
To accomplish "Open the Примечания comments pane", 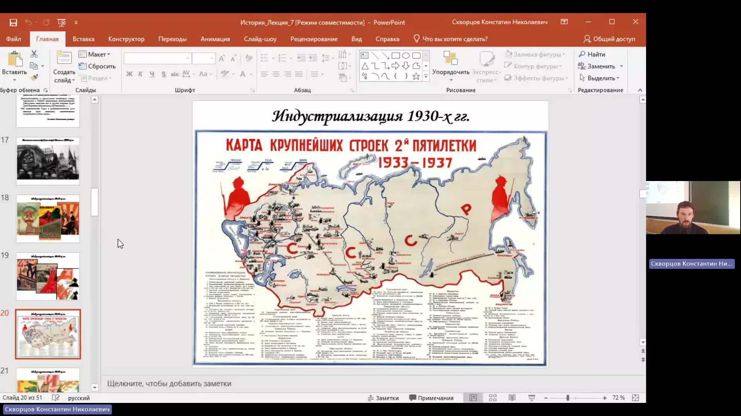I will [x=431, y=398].
